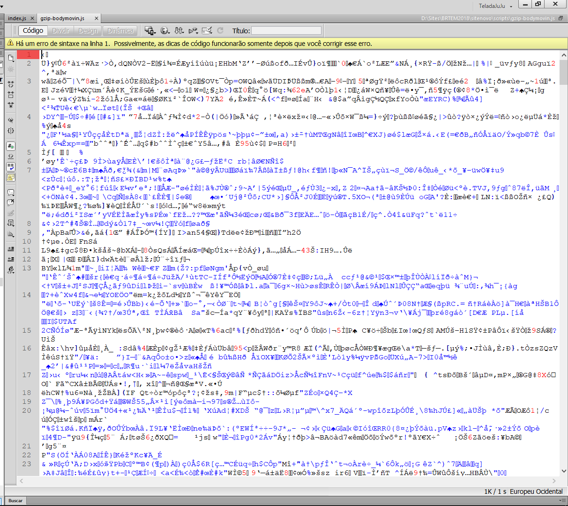Image resolution: width=568 pixels, height=506 pixels.
Task: Click the vertical scrollbar of code view
Action: 563,262
